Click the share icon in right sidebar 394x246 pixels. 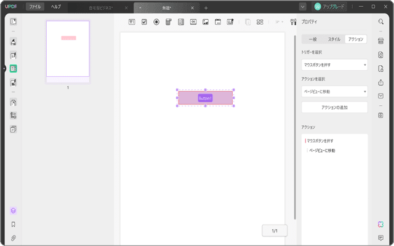coord(380,82)
